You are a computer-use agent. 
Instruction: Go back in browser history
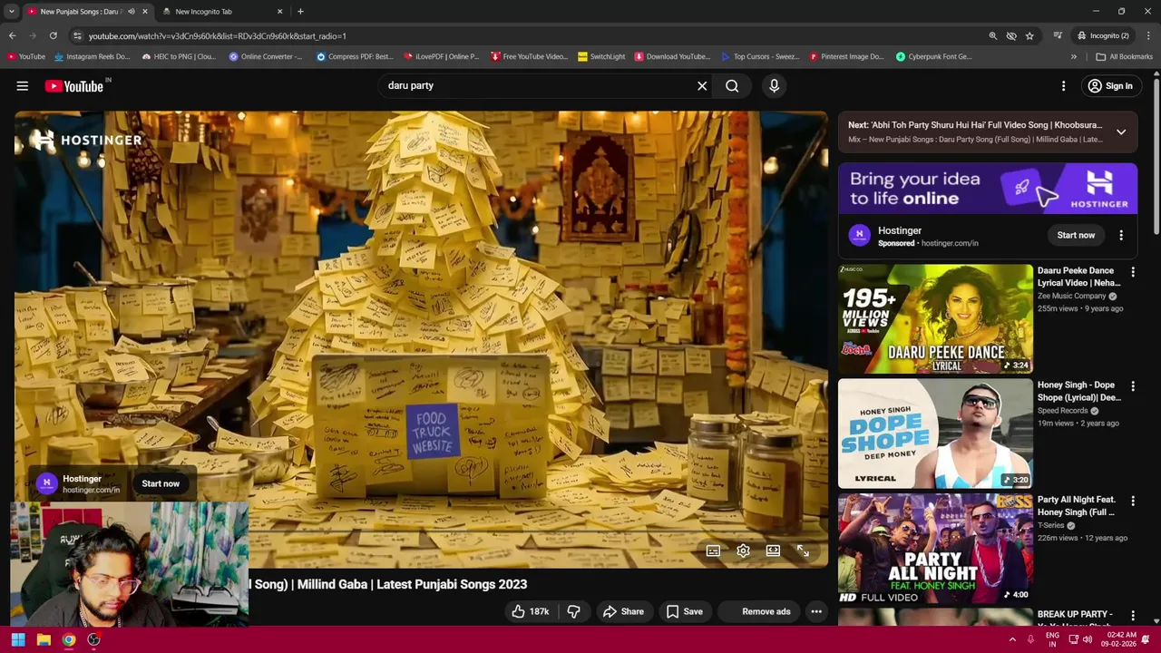point(12,35)
